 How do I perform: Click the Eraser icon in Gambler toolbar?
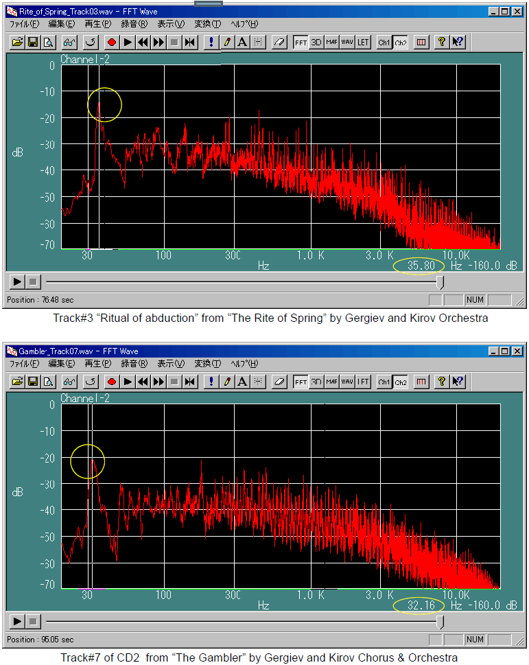coord(279,382)
